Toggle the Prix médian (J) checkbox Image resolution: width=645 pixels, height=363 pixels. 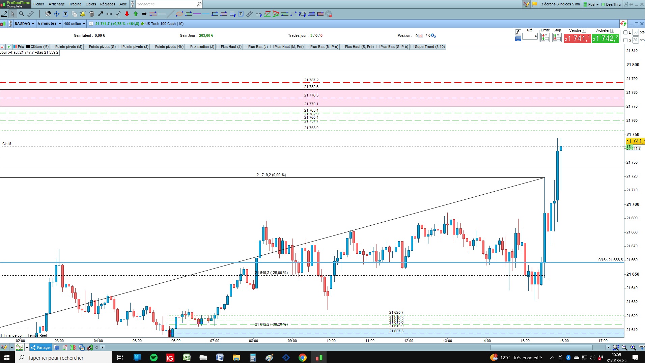(187, 47)
